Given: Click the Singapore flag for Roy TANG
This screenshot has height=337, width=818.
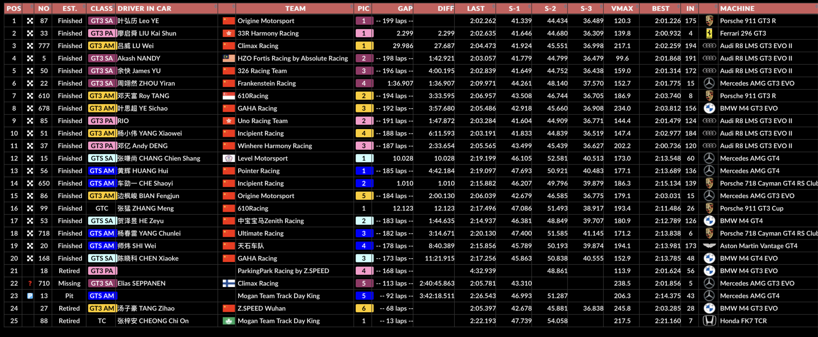Looking at the screenshot, I should 229,96.
